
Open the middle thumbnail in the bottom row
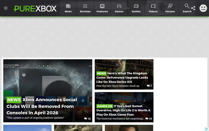coord(78,128)
